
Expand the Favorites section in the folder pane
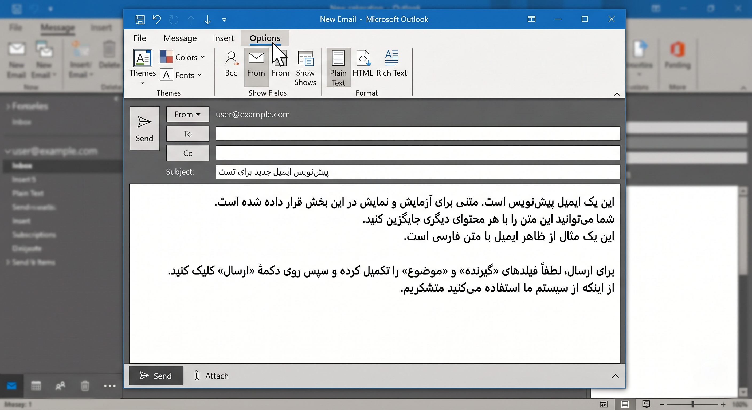click(x=8, y=107)
